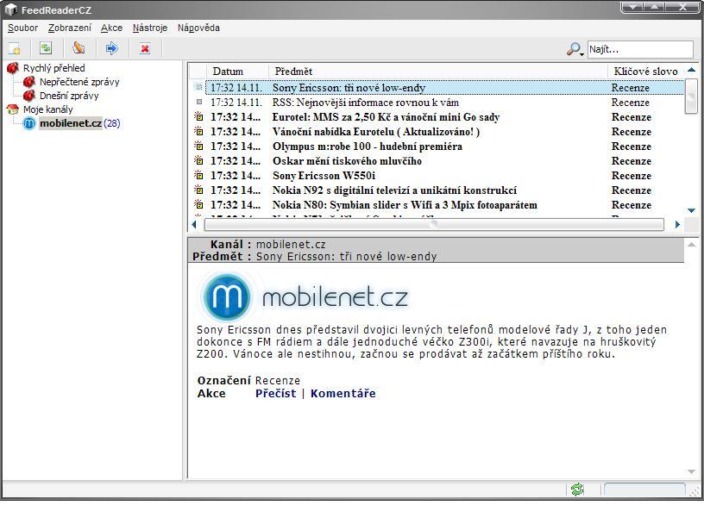Select the Nepřečtené zprávy tree item
704x505 pixels.
[x=79, y=82]
